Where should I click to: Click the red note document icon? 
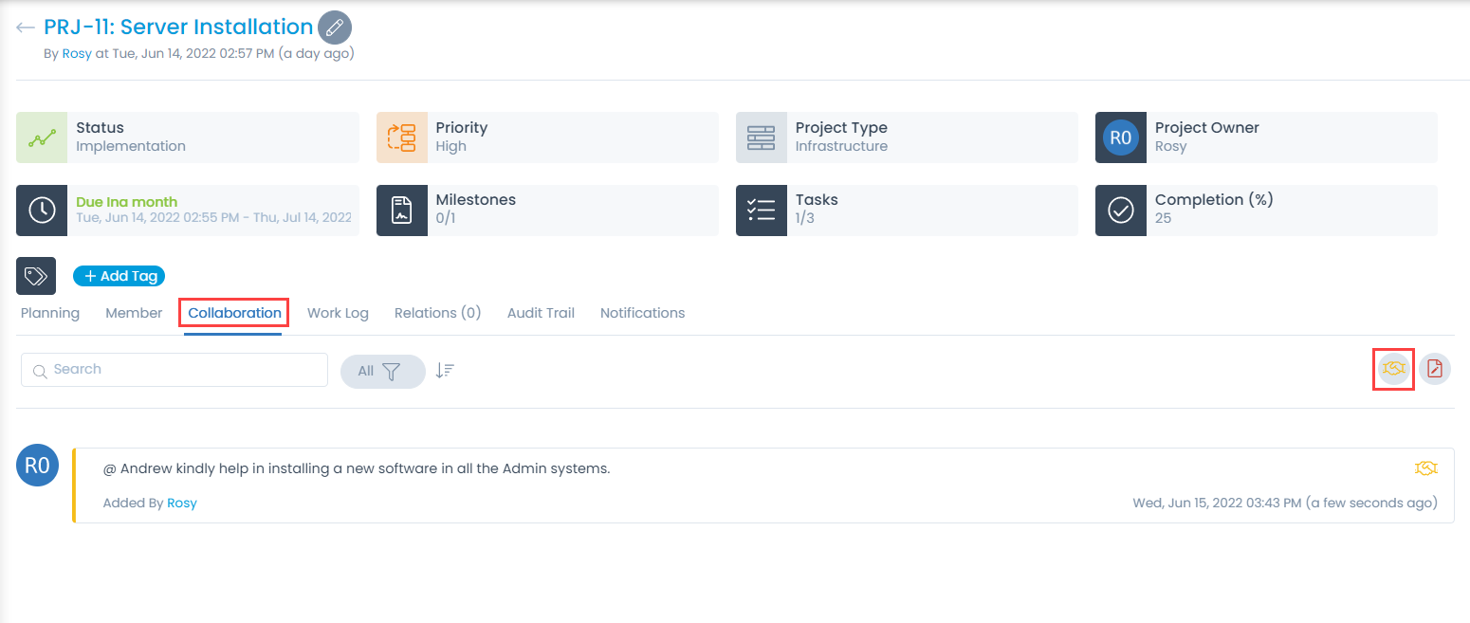(1435, 369)
